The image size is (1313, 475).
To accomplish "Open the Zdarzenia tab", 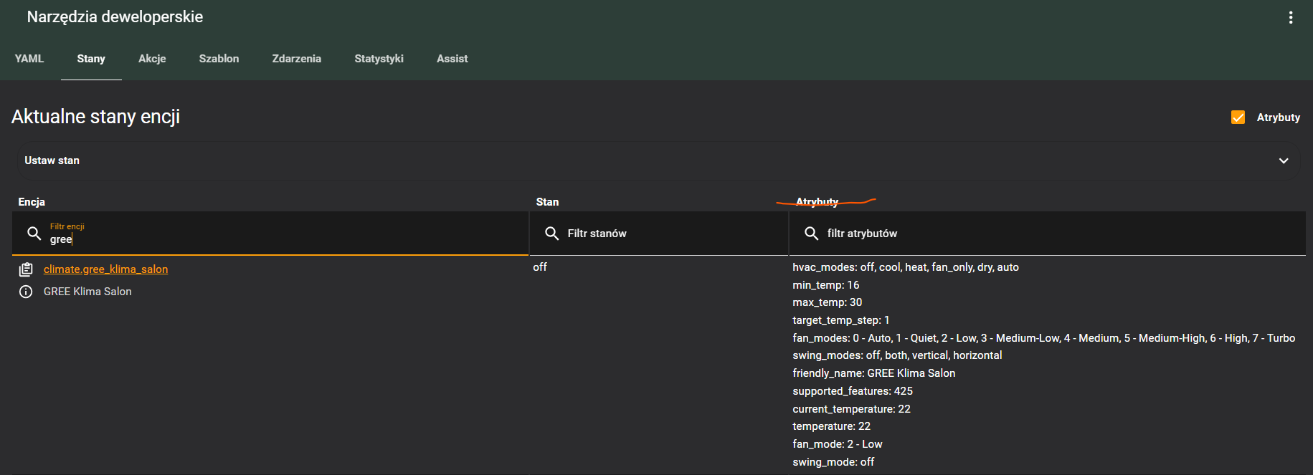I will point(296,59).
